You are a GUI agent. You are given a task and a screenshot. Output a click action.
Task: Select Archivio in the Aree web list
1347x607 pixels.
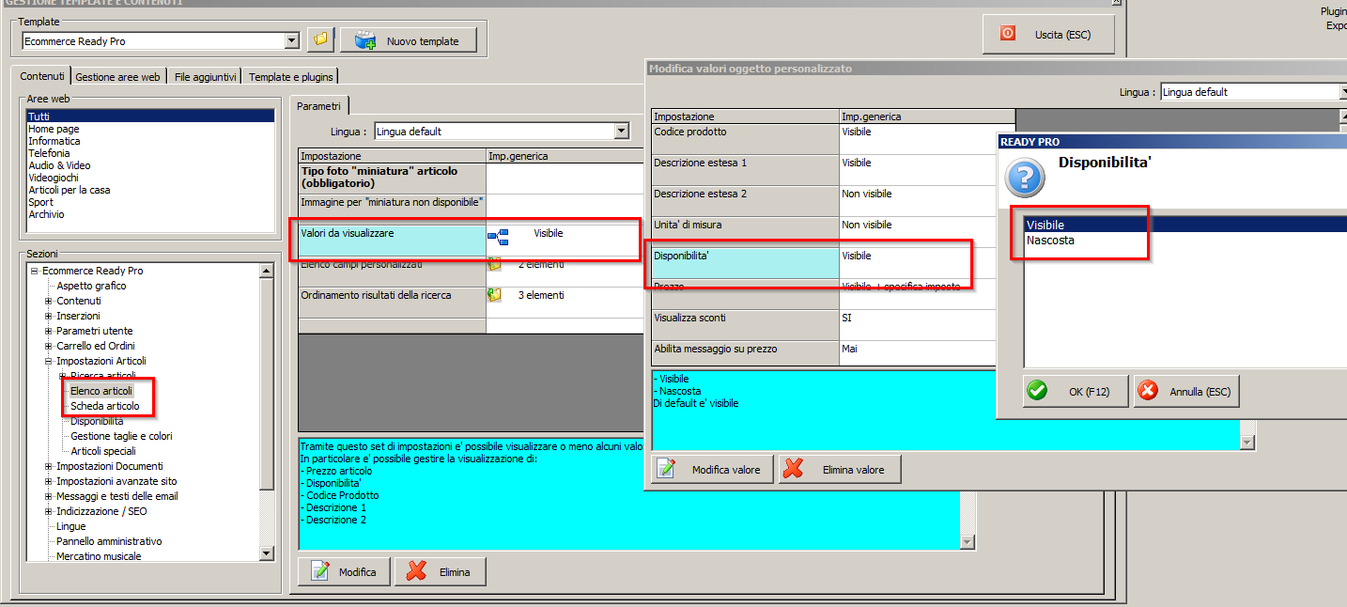pos(150,214)
